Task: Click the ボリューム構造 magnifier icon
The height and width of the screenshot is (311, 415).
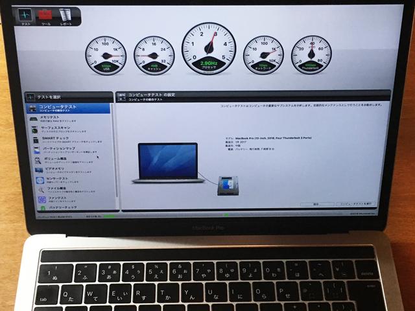Action: point(38,160)
